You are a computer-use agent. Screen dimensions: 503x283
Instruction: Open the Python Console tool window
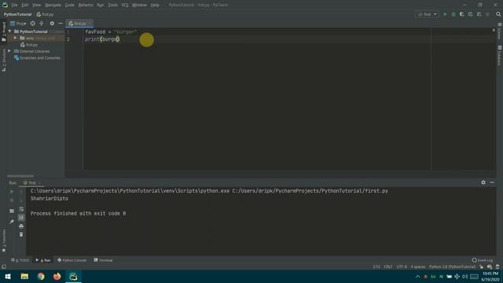click(x=72, y=260)
